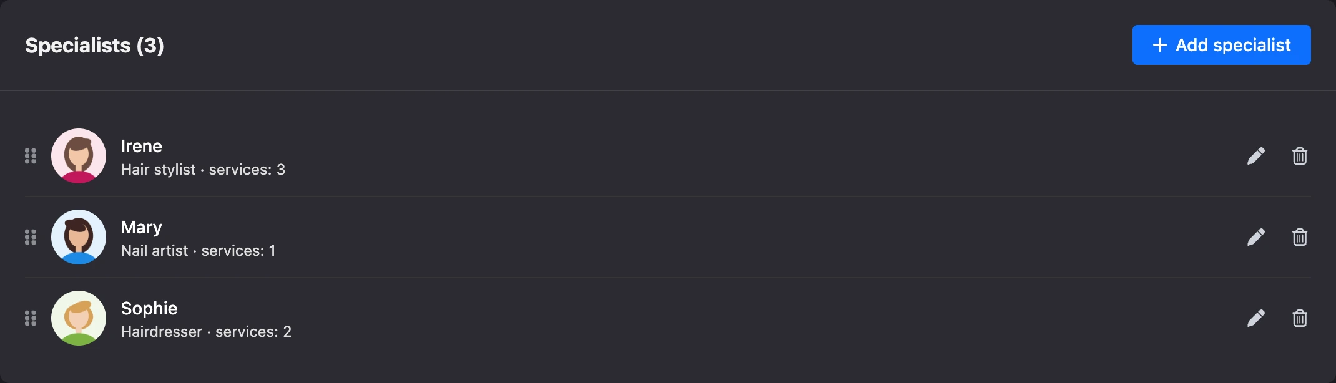
Task: Edit Irene's profile with pencil icon
Action: point(1255,156)
